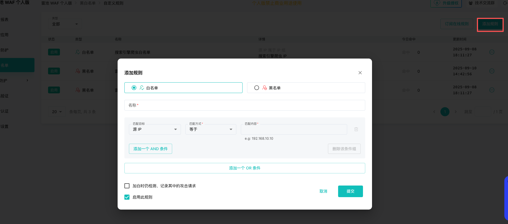
Task: Click 订阅在线规则 button in background page
Action: pyautogui.click(x=457, y=24)
